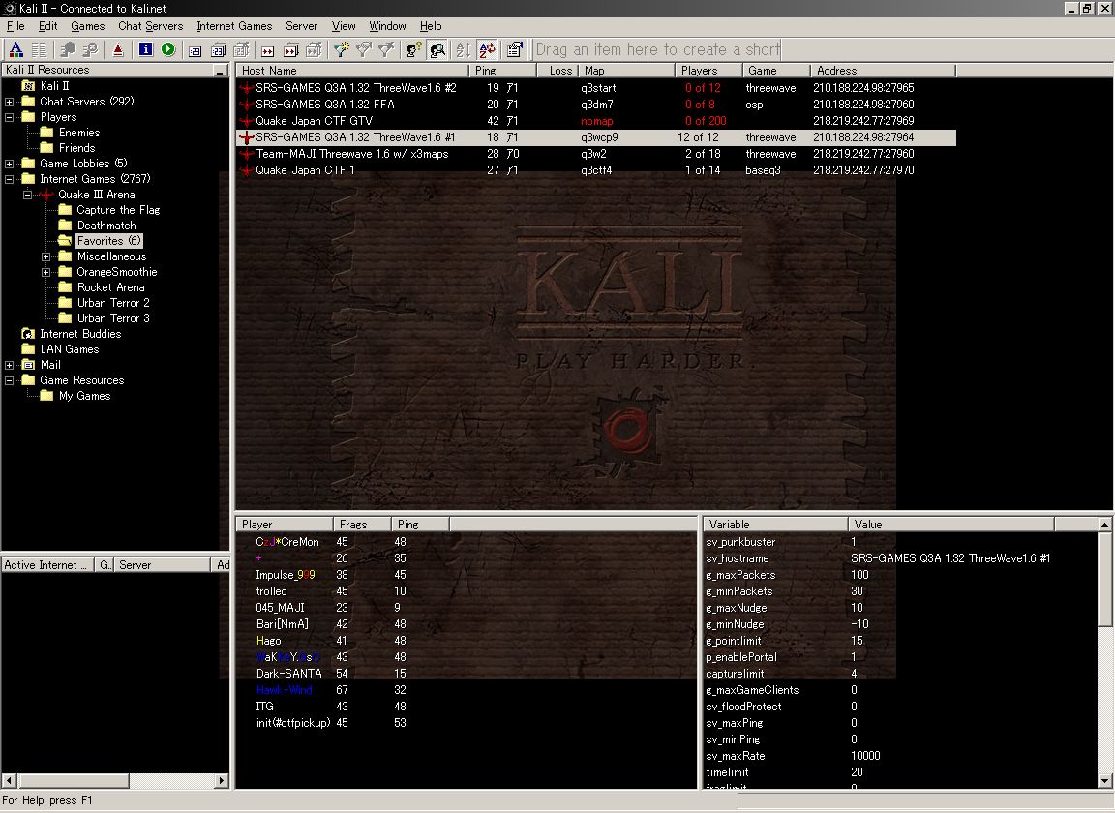
Task: Open the Chat Servers menu
Action: pos(151,26)
